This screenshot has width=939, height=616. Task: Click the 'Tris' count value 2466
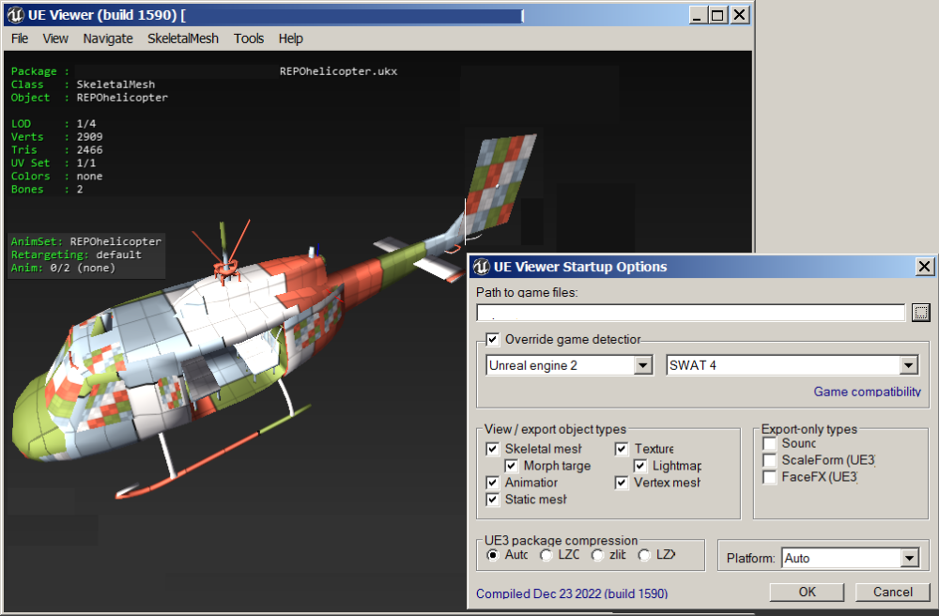coord(89,149)
